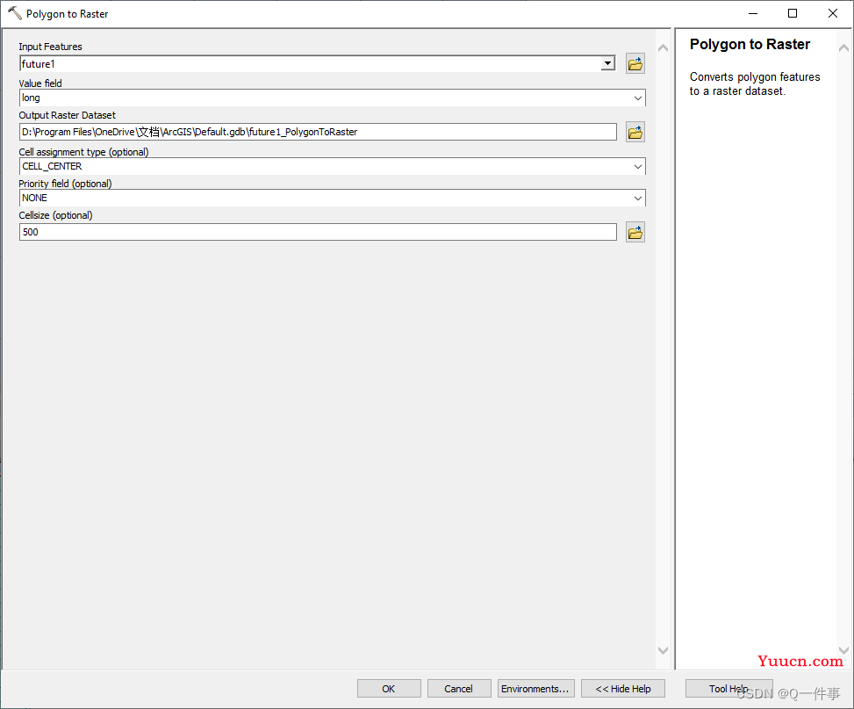The width and height of the screenshot is (854, 709).
Task: Click the Priority field (optional) label
Action: point(65,184)
